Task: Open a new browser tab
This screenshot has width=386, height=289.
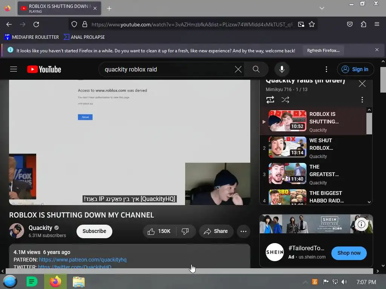Action: coord(109,9)
